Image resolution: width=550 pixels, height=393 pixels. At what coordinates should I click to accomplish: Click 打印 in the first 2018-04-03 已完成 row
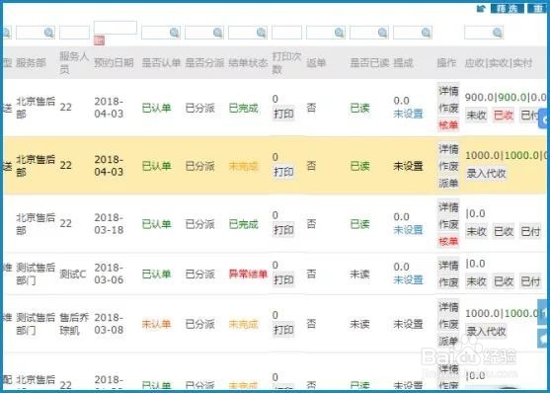[283, 114]
